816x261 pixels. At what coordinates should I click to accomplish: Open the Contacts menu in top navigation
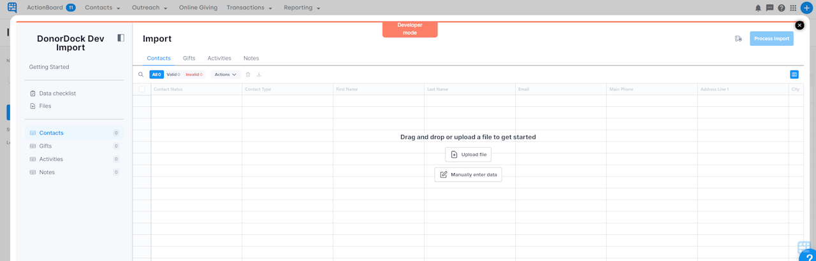coord(103,8)
